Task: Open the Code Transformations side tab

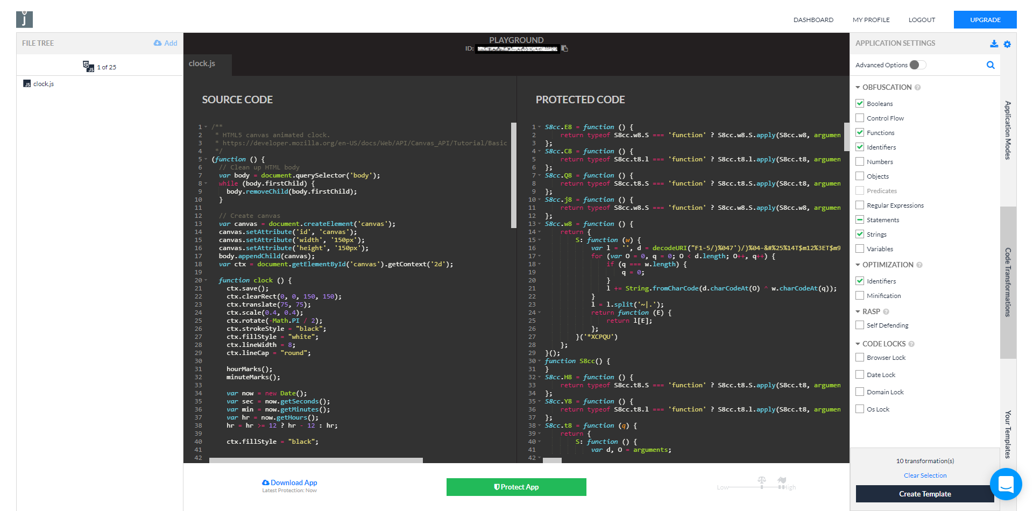Action: click(x=1008, y=282)
